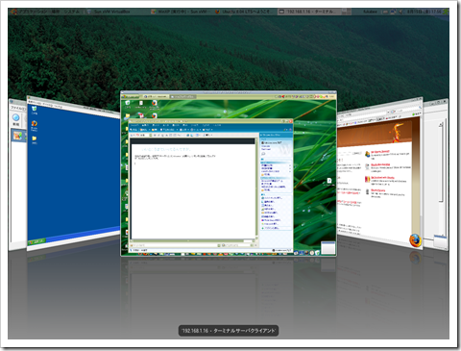Open File menu in VirtualBox window preview

(17, 108)
